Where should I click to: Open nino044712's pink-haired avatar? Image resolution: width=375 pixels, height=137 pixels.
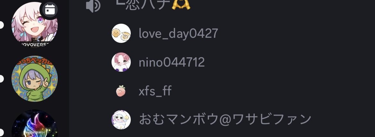point(121,62)
